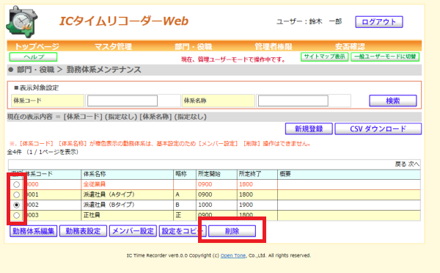
Task: Click the abbreviation cell 正
Action: [185, 216]
